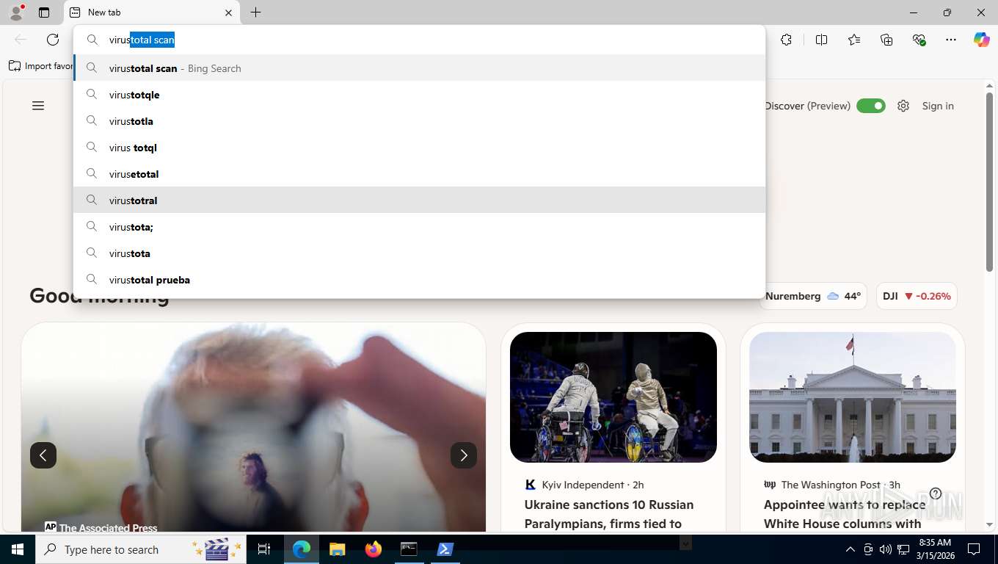998x564 pixels.
Task: Open PowerShell from the taskbar
Action: tap(445, 549)
